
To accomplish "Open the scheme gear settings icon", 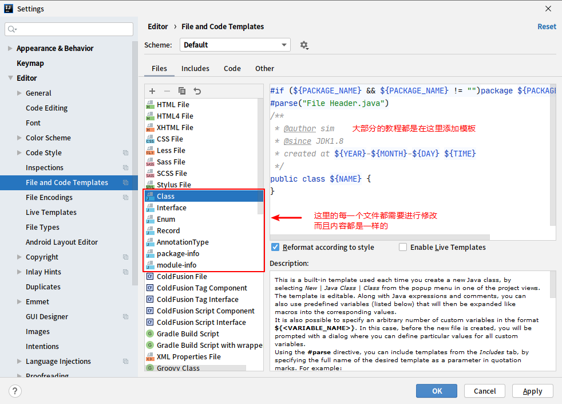I will 304,45.
